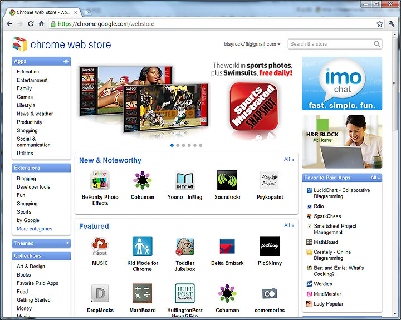Close the Chrome Web Store tab
The image size is (401, 320).
(76, 13)
